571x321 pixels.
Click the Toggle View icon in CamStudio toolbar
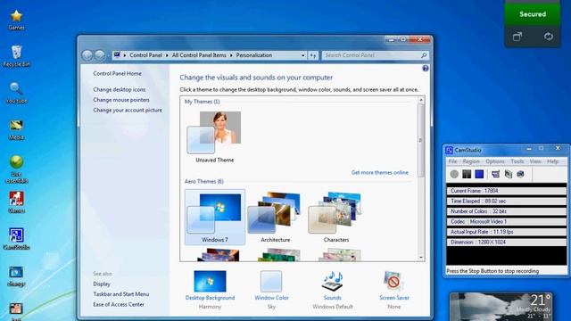495,175
